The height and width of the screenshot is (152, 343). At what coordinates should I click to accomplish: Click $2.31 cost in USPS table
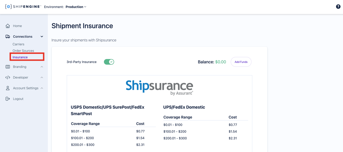(140, 145)
